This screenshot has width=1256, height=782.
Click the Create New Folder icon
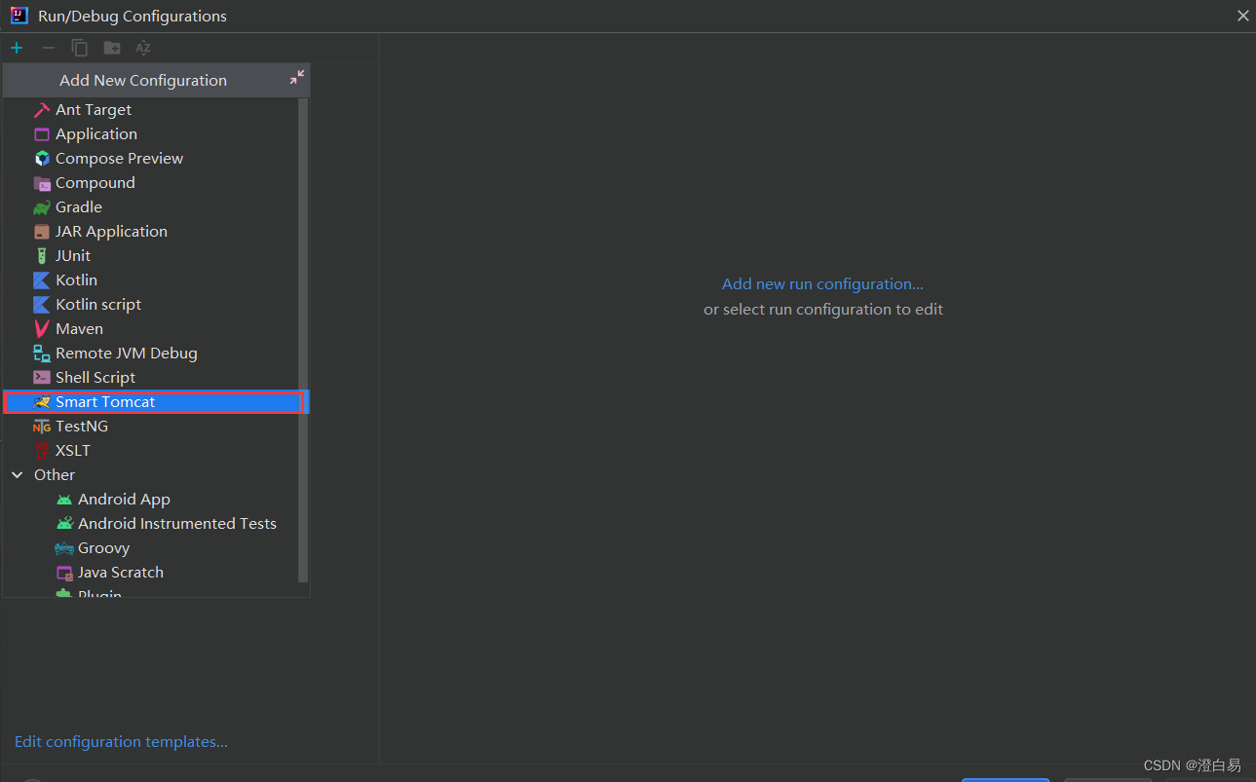112,48
